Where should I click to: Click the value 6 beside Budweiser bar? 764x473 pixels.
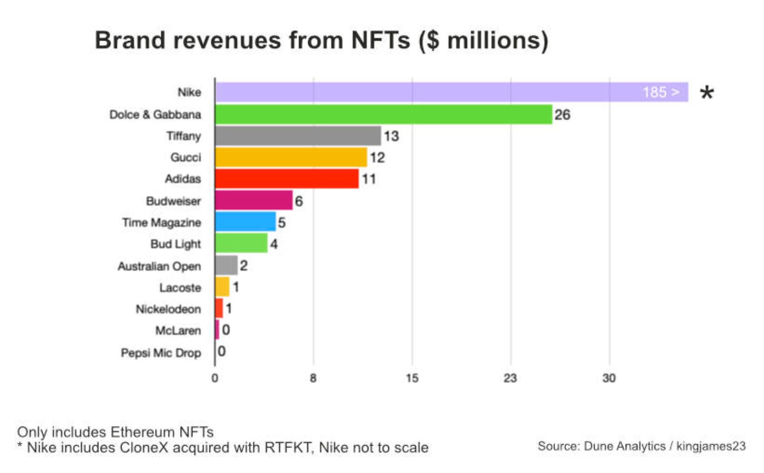299,201
